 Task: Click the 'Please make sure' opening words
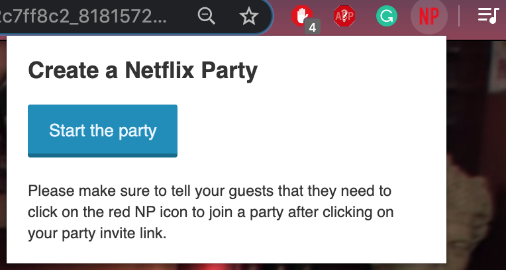coord(74,192)
